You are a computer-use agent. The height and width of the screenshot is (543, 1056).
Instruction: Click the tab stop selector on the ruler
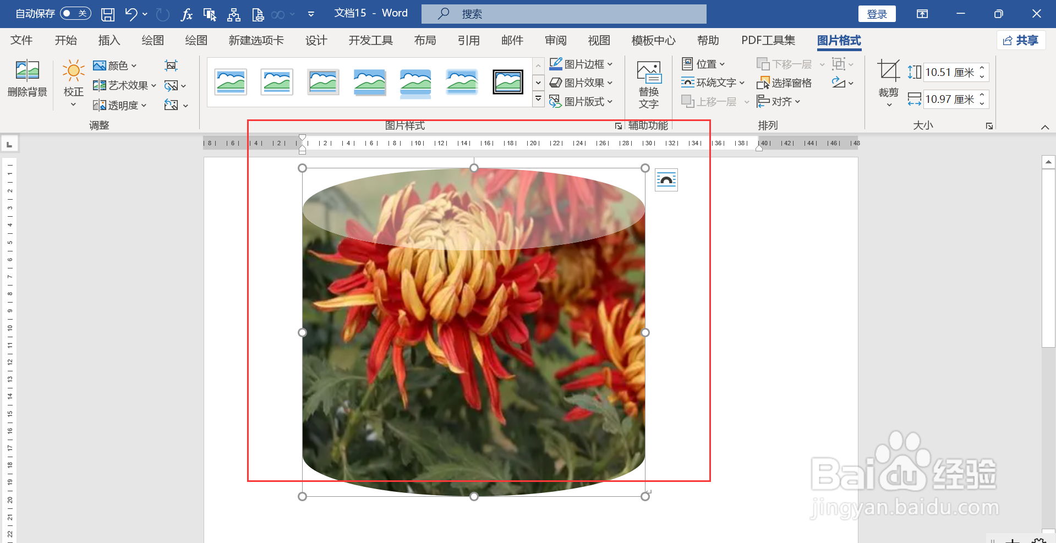9,144
